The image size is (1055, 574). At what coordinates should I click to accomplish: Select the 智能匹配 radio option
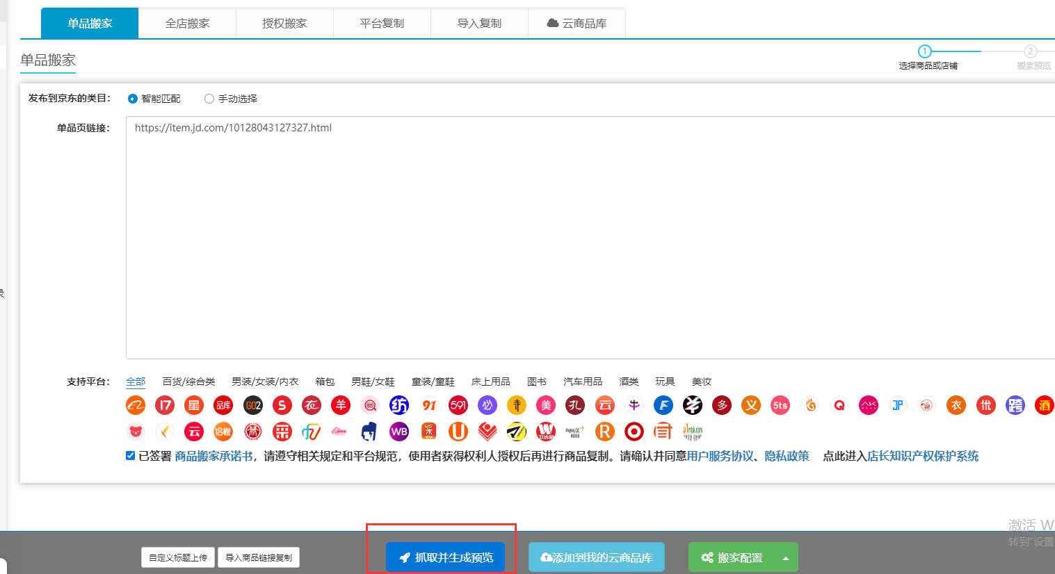pos(133,99)
